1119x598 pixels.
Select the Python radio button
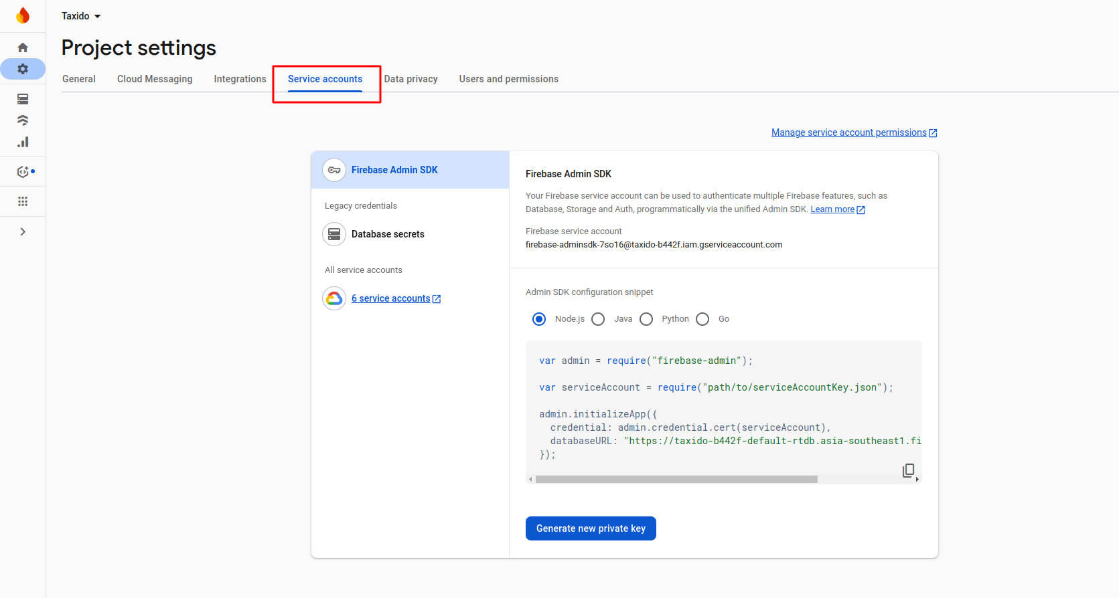[x=646, y=319]
